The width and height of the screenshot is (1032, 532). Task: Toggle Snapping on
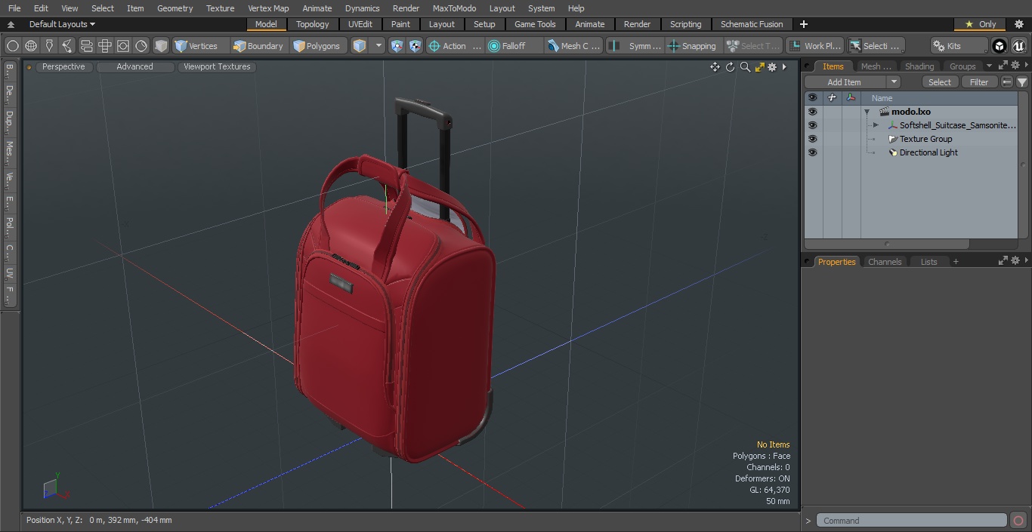693,46
